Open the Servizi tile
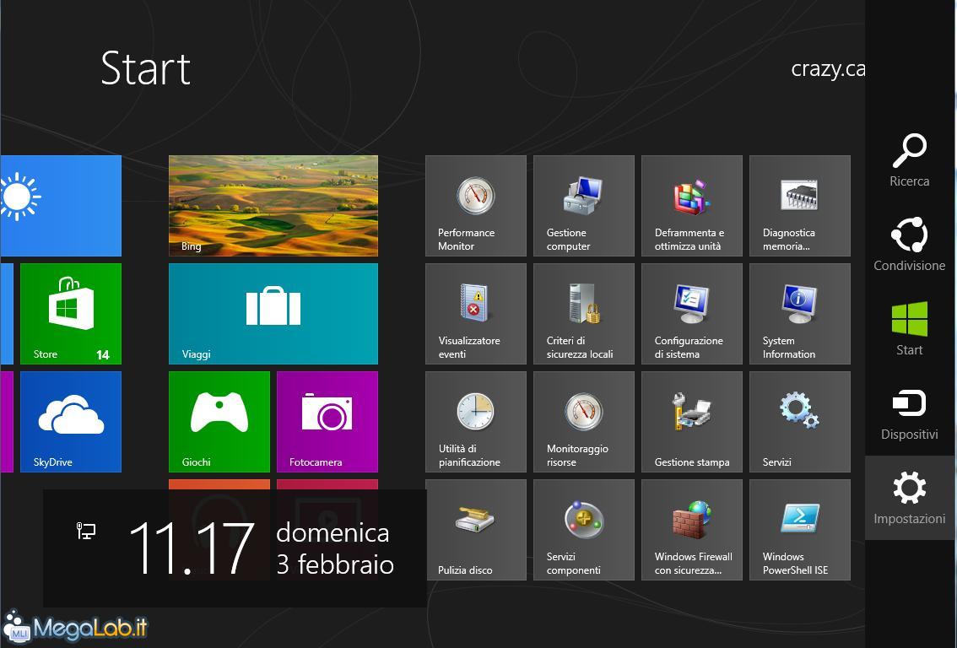The height and width of the screenshot is (648, 957). 799,422
